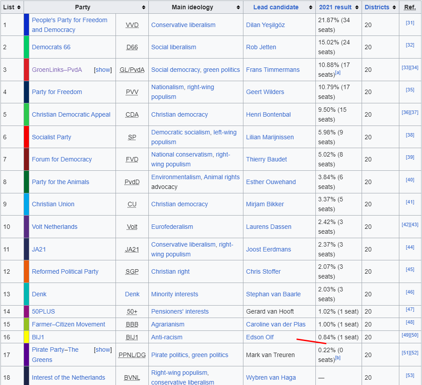Click the PPNL/DG abbreviation
The image size is (422, 385).
point(132,355)
